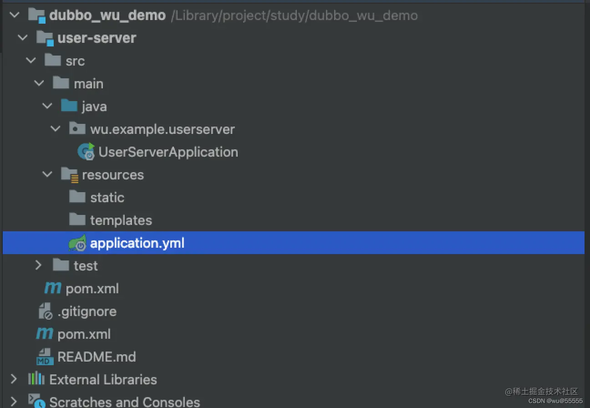Select the static folder label

pyautogui.click(x=107, y=198)
